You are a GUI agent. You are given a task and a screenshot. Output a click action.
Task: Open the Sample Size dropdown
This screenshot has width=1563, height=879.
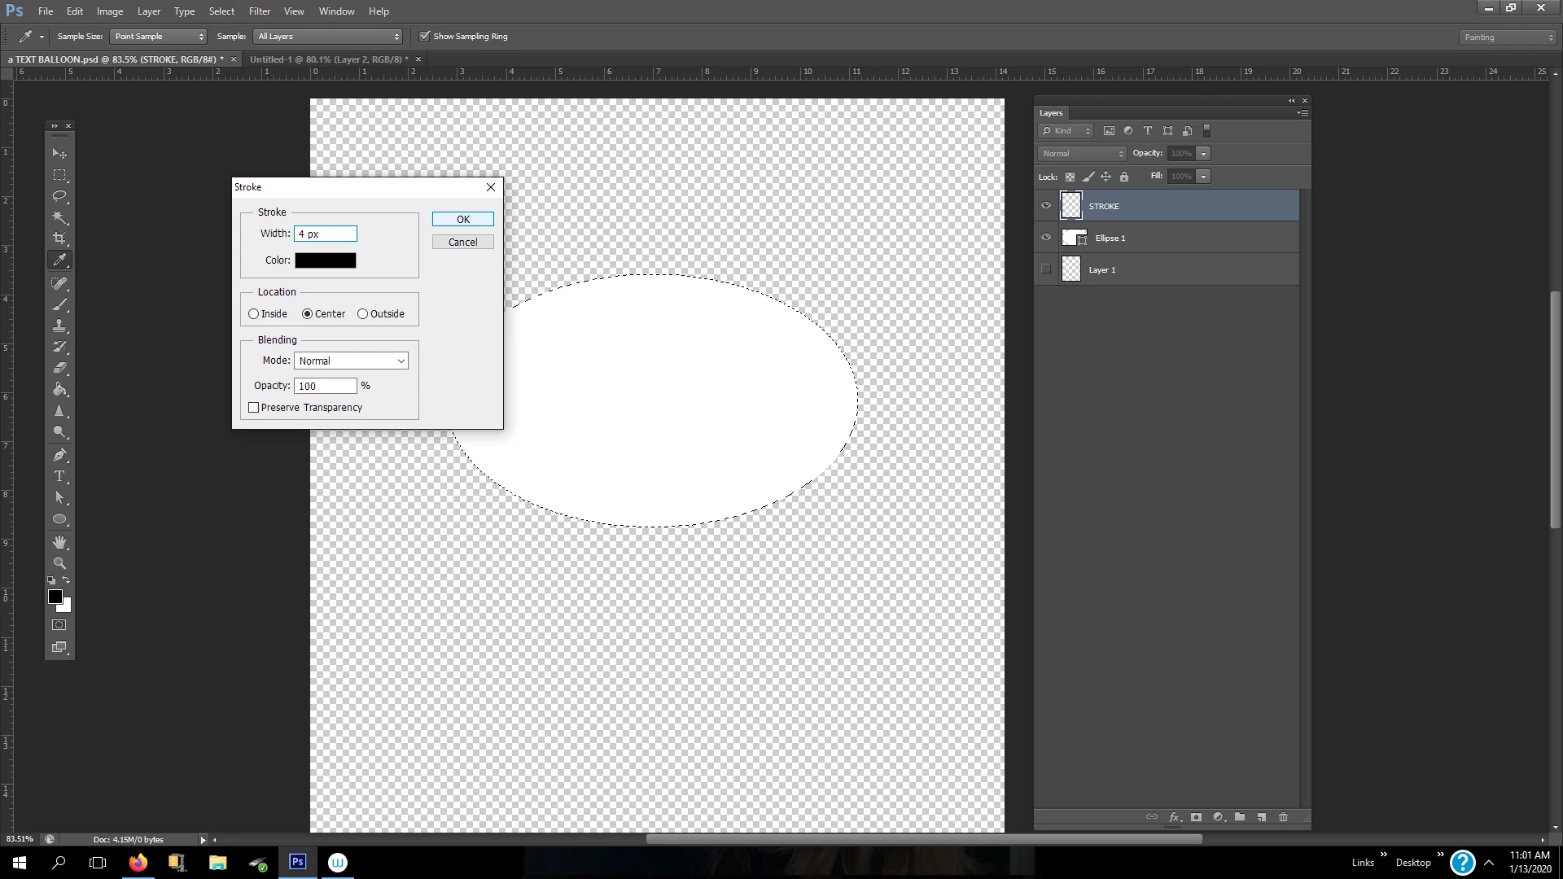159,37
